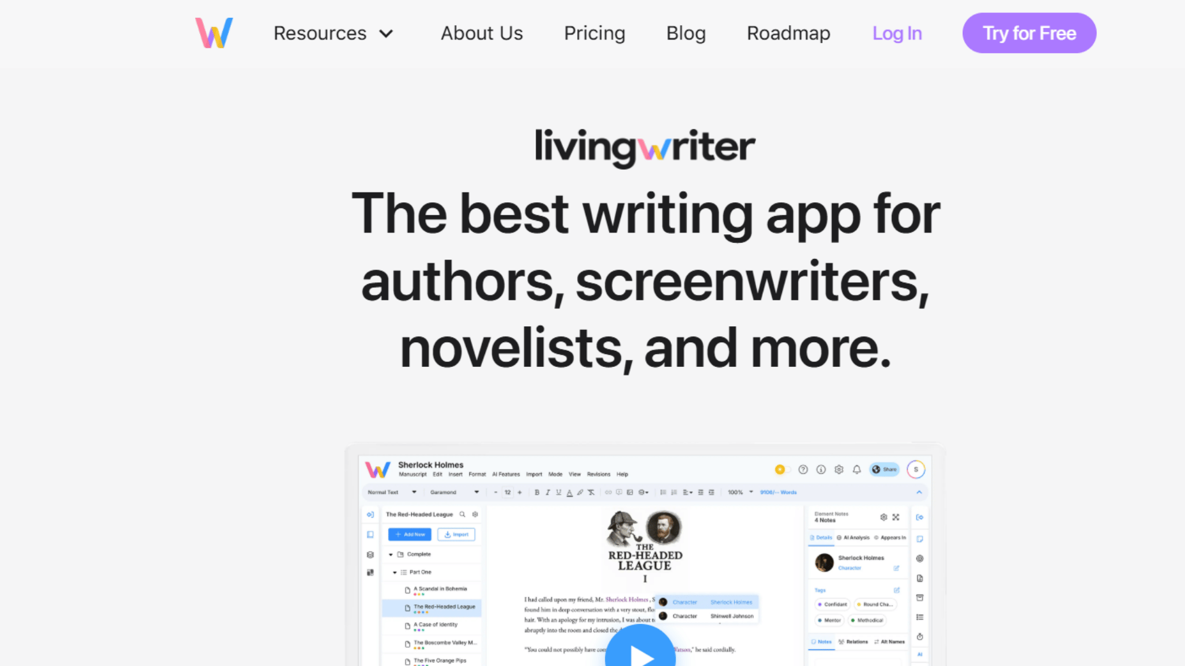Screen dimensions: 1185x666
Task: Open the user avatar S
Action: [x=916, y=469]
